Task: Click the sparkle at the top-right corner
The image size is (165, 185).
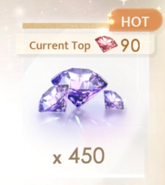Action: [x=160, y=9]
